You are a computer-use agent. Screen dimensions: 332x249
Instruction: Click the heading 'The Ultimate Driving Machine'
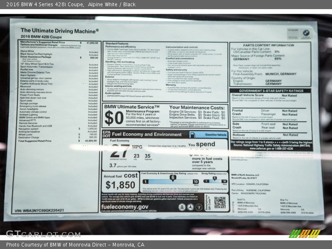point(59,31)
